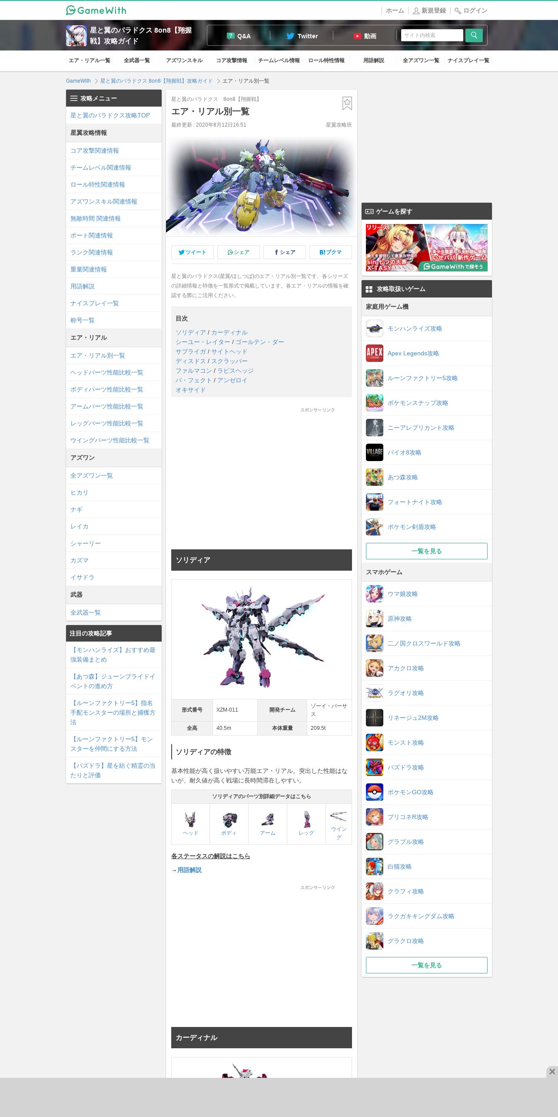Click the ポケモンGO pokeball icon
This screenshot has width=558, height=1117.
tap(375, 792)
